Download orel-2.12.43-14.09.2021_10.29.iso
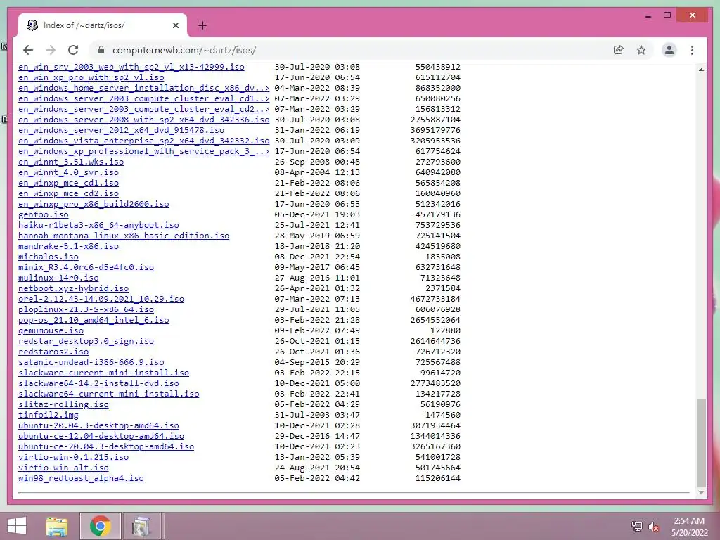 (x=101, y=300)
